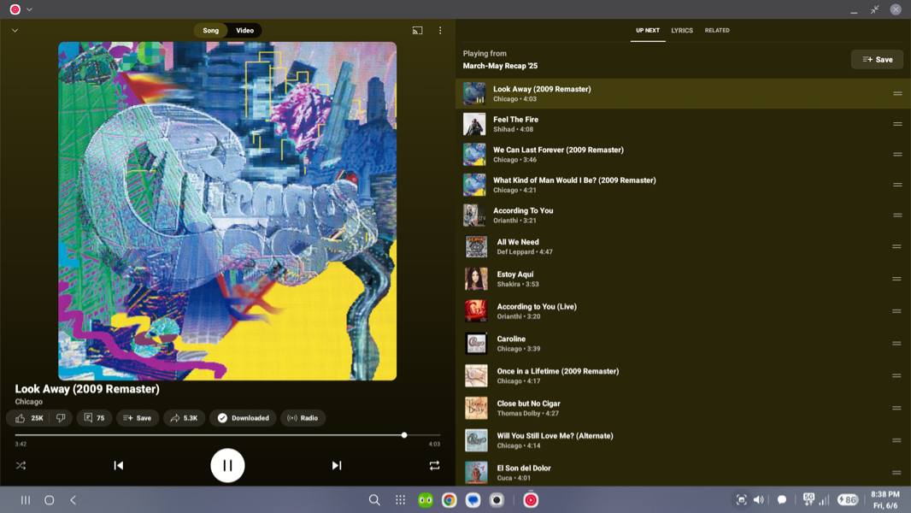Toggle repeat mode

tap(434, 465)
